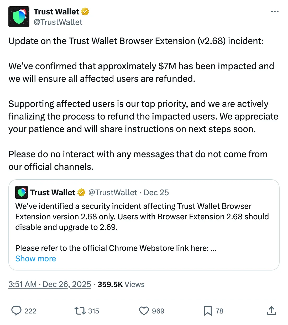Screen dimensions: 288x325
Task: Click the reply speech bubble icon
Action: tap(16, 311)
